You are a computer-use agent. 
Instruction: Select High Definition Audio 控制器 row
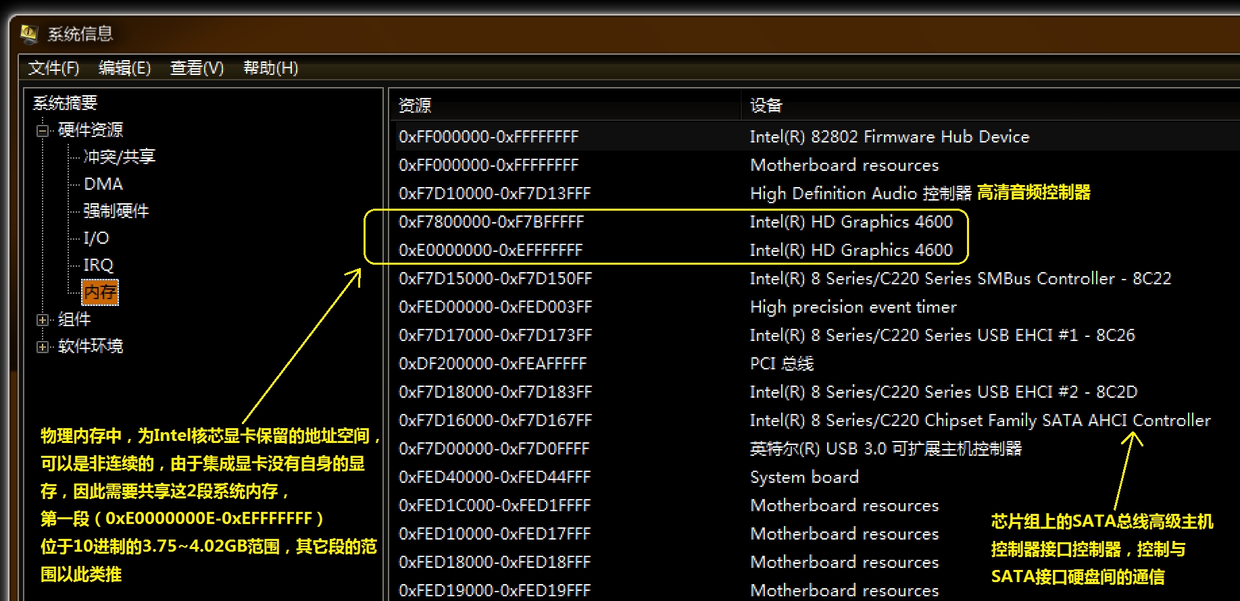coord(816,194)
